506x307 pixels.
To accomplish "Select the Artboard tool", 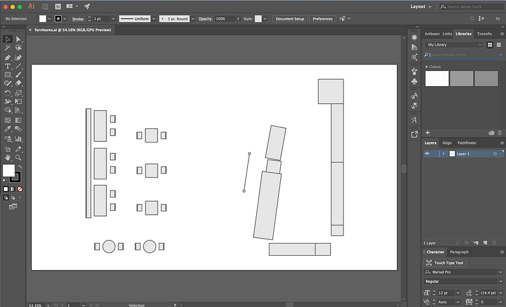I will tap(8, 149).
